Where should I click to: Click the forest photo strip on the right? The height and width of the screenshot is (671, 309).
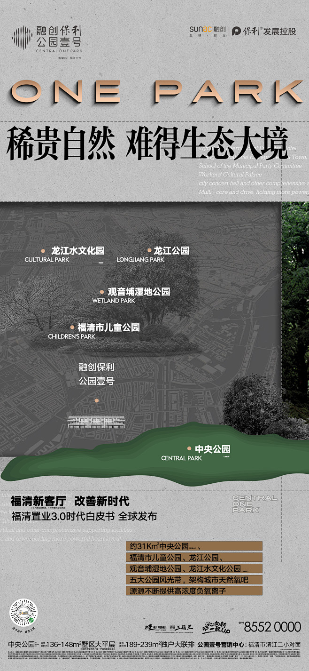pyautogui.click(x=295, y=313)
